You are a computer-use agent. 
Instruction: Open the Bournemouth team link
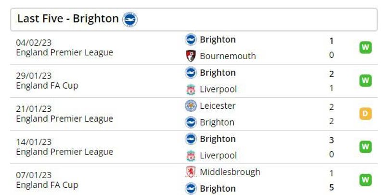(x=228, y=56)
